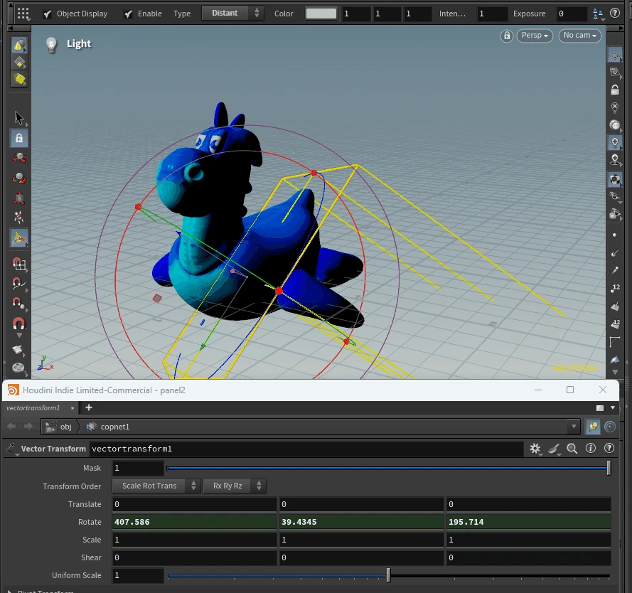This screenshot has width=632, height=593.
Task: Click the display point numbers icon
Action: pos(615,288)
